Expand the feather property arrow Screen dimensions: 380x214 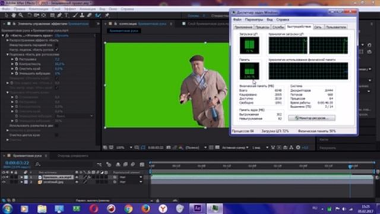[x=12, y=59]
